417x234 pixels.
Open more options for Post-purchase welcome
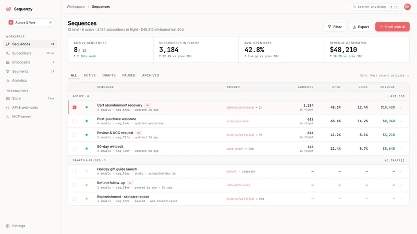pos(400,121)
